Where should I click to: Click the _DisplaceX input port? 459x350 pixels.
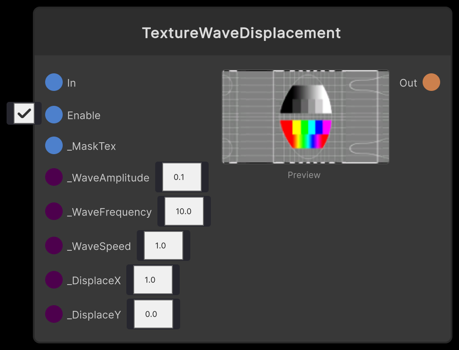click(53, 280)
